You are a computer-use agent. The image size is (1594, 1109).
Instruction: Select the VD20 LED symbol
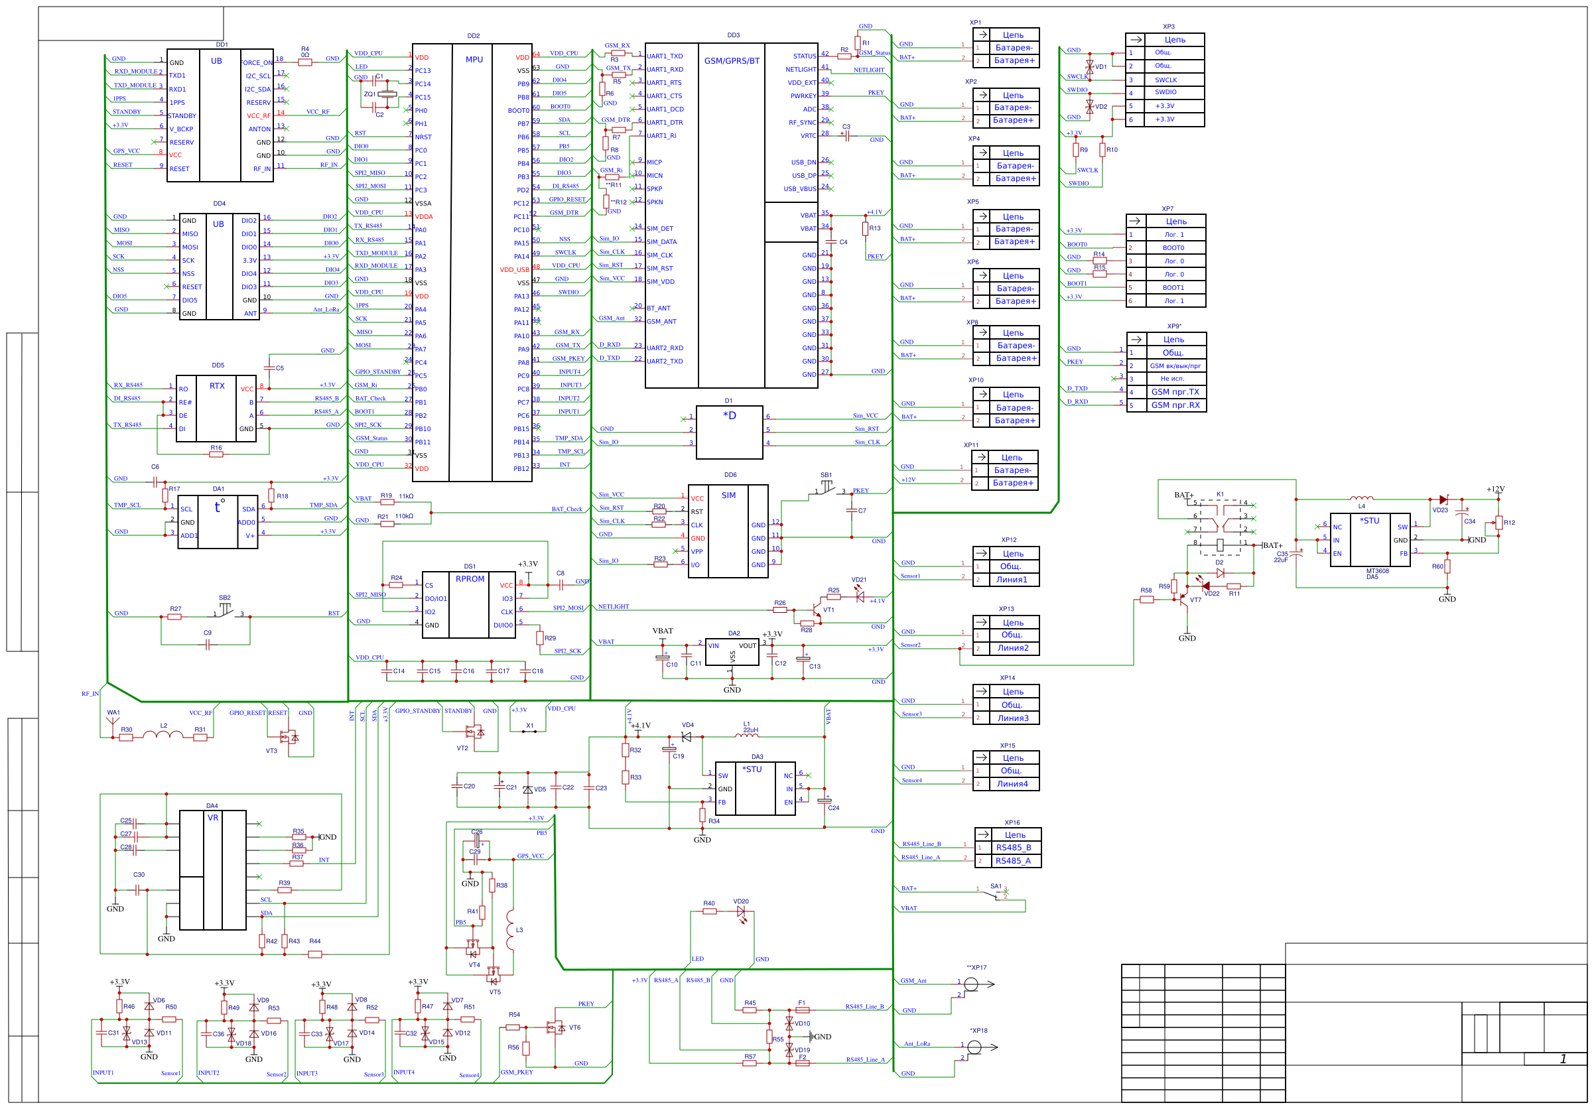point(741,911)
